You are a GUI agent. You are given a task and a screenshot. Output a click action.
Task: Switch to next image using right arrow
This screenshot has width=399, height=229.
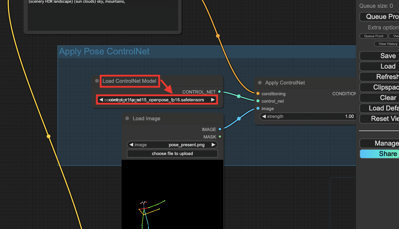(213, 145)
